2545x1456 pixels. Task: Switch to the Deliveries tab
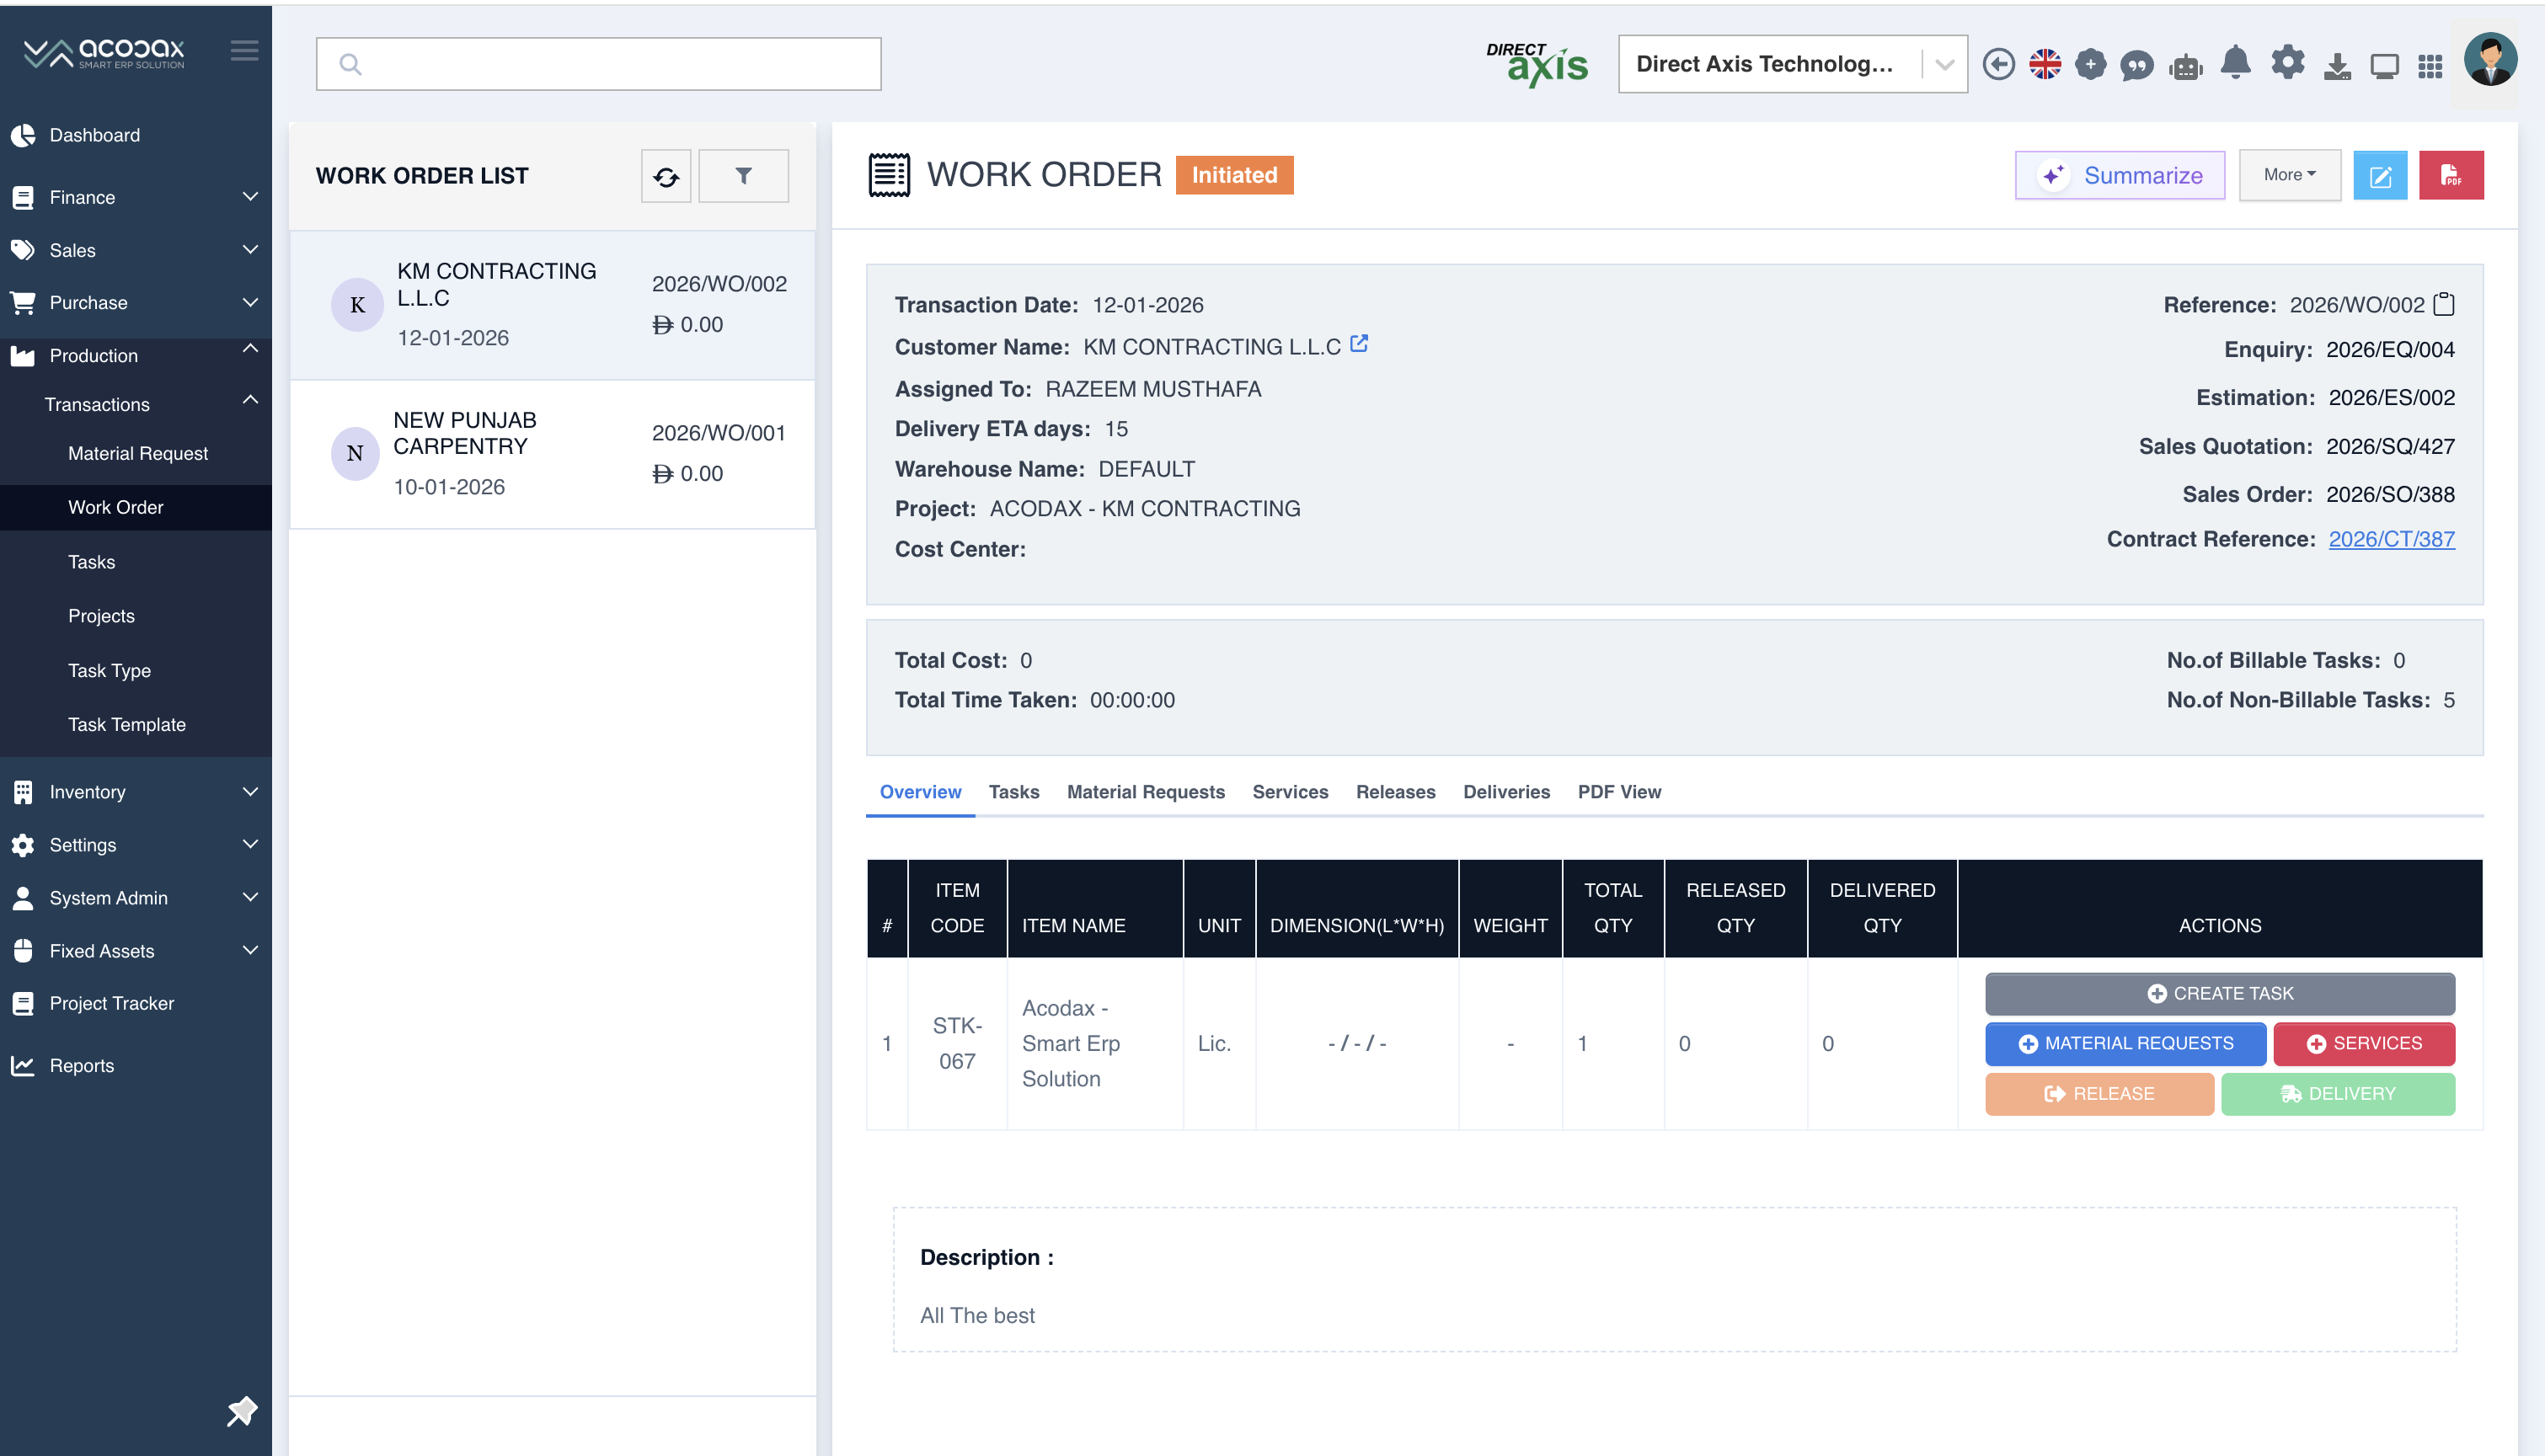[x=1505, y=792]
